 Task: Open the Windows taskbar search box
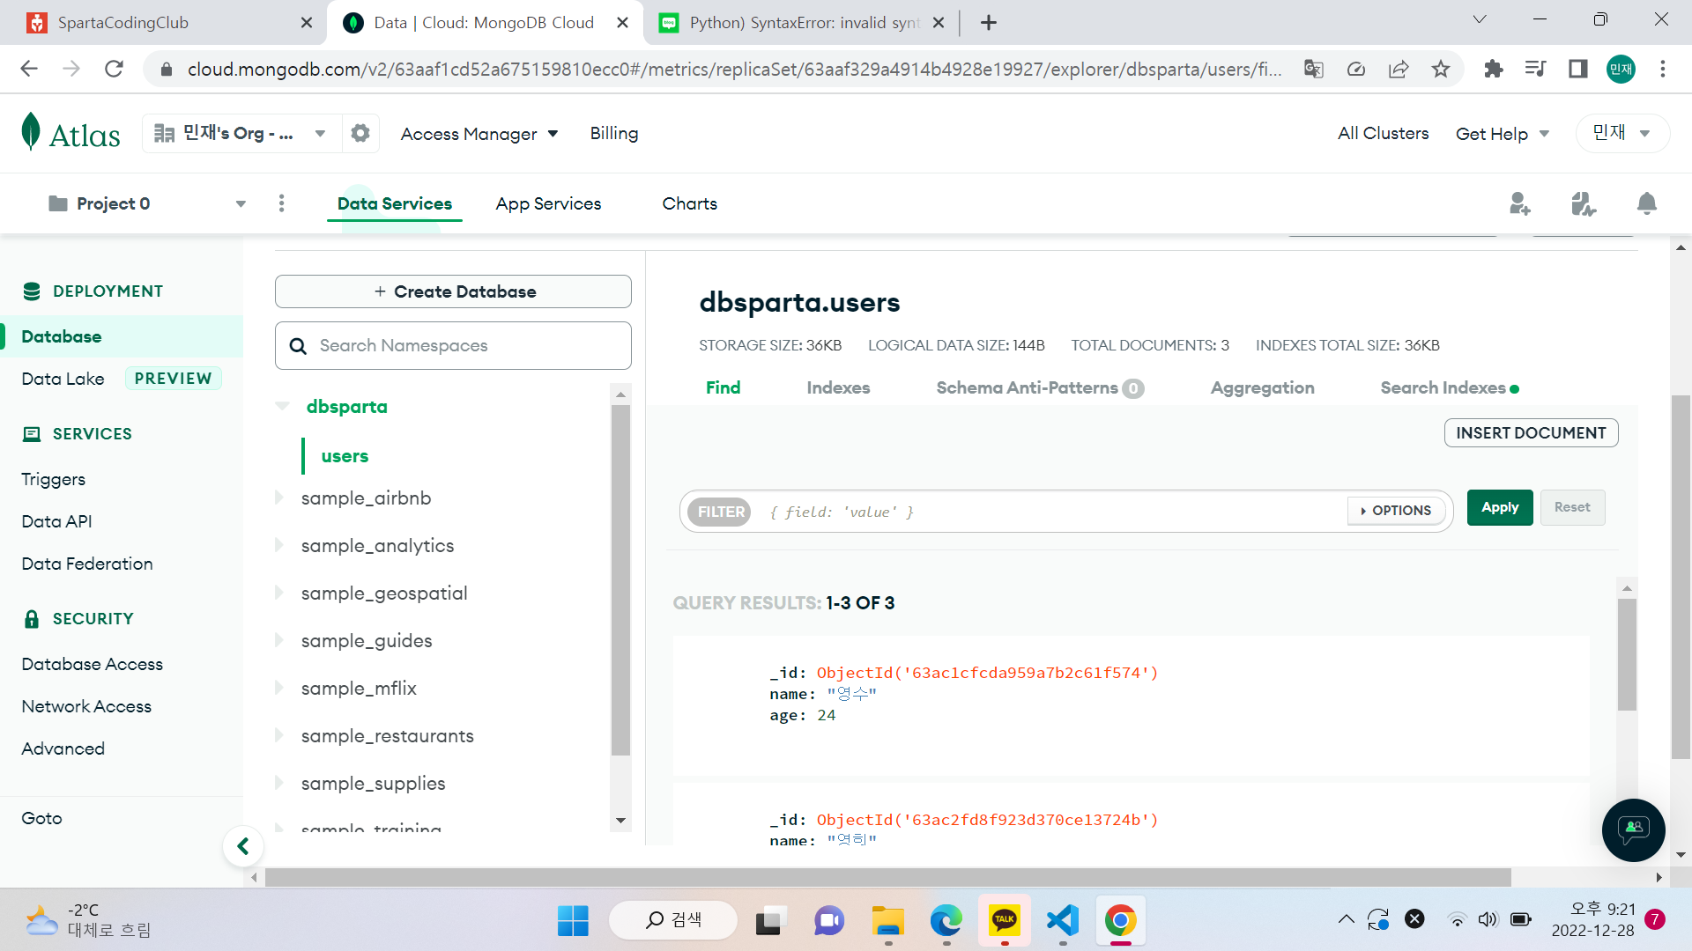[673, 920]
